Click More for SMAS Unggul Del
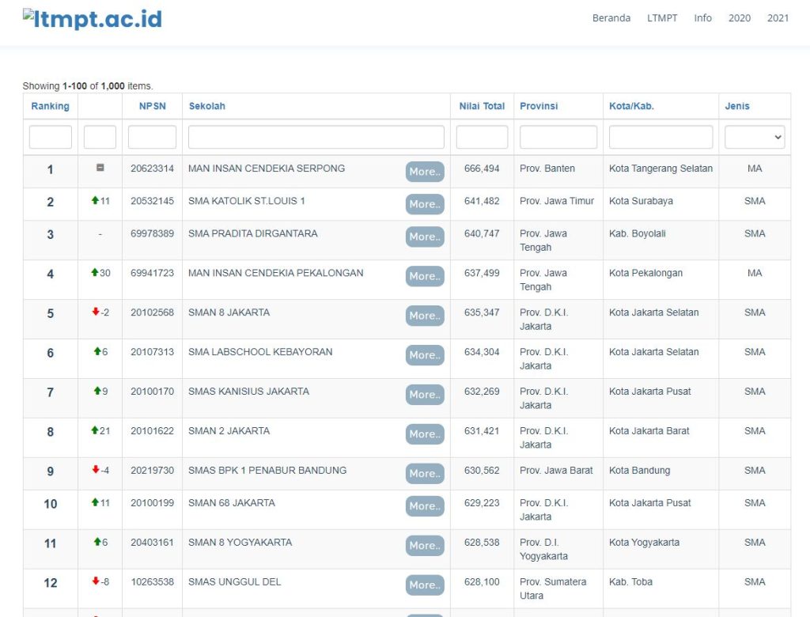The width and height of the screenshot is (810, 617). click(425, 585)
